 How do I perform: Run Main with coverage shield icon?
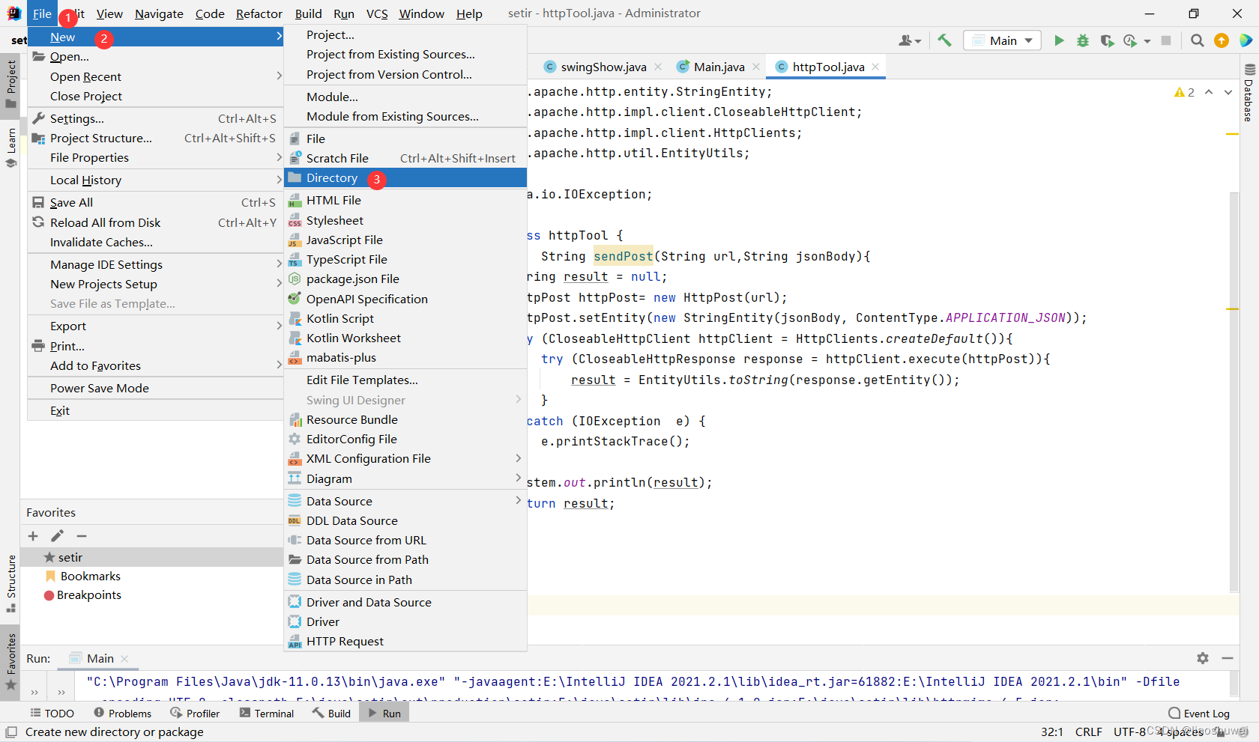pyautogui.click(x=1108, y=40)
